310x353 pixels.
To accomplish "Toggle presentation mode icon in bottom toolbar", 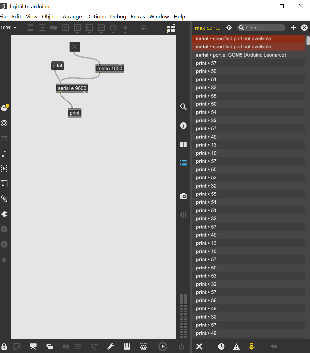I will 33,346.
